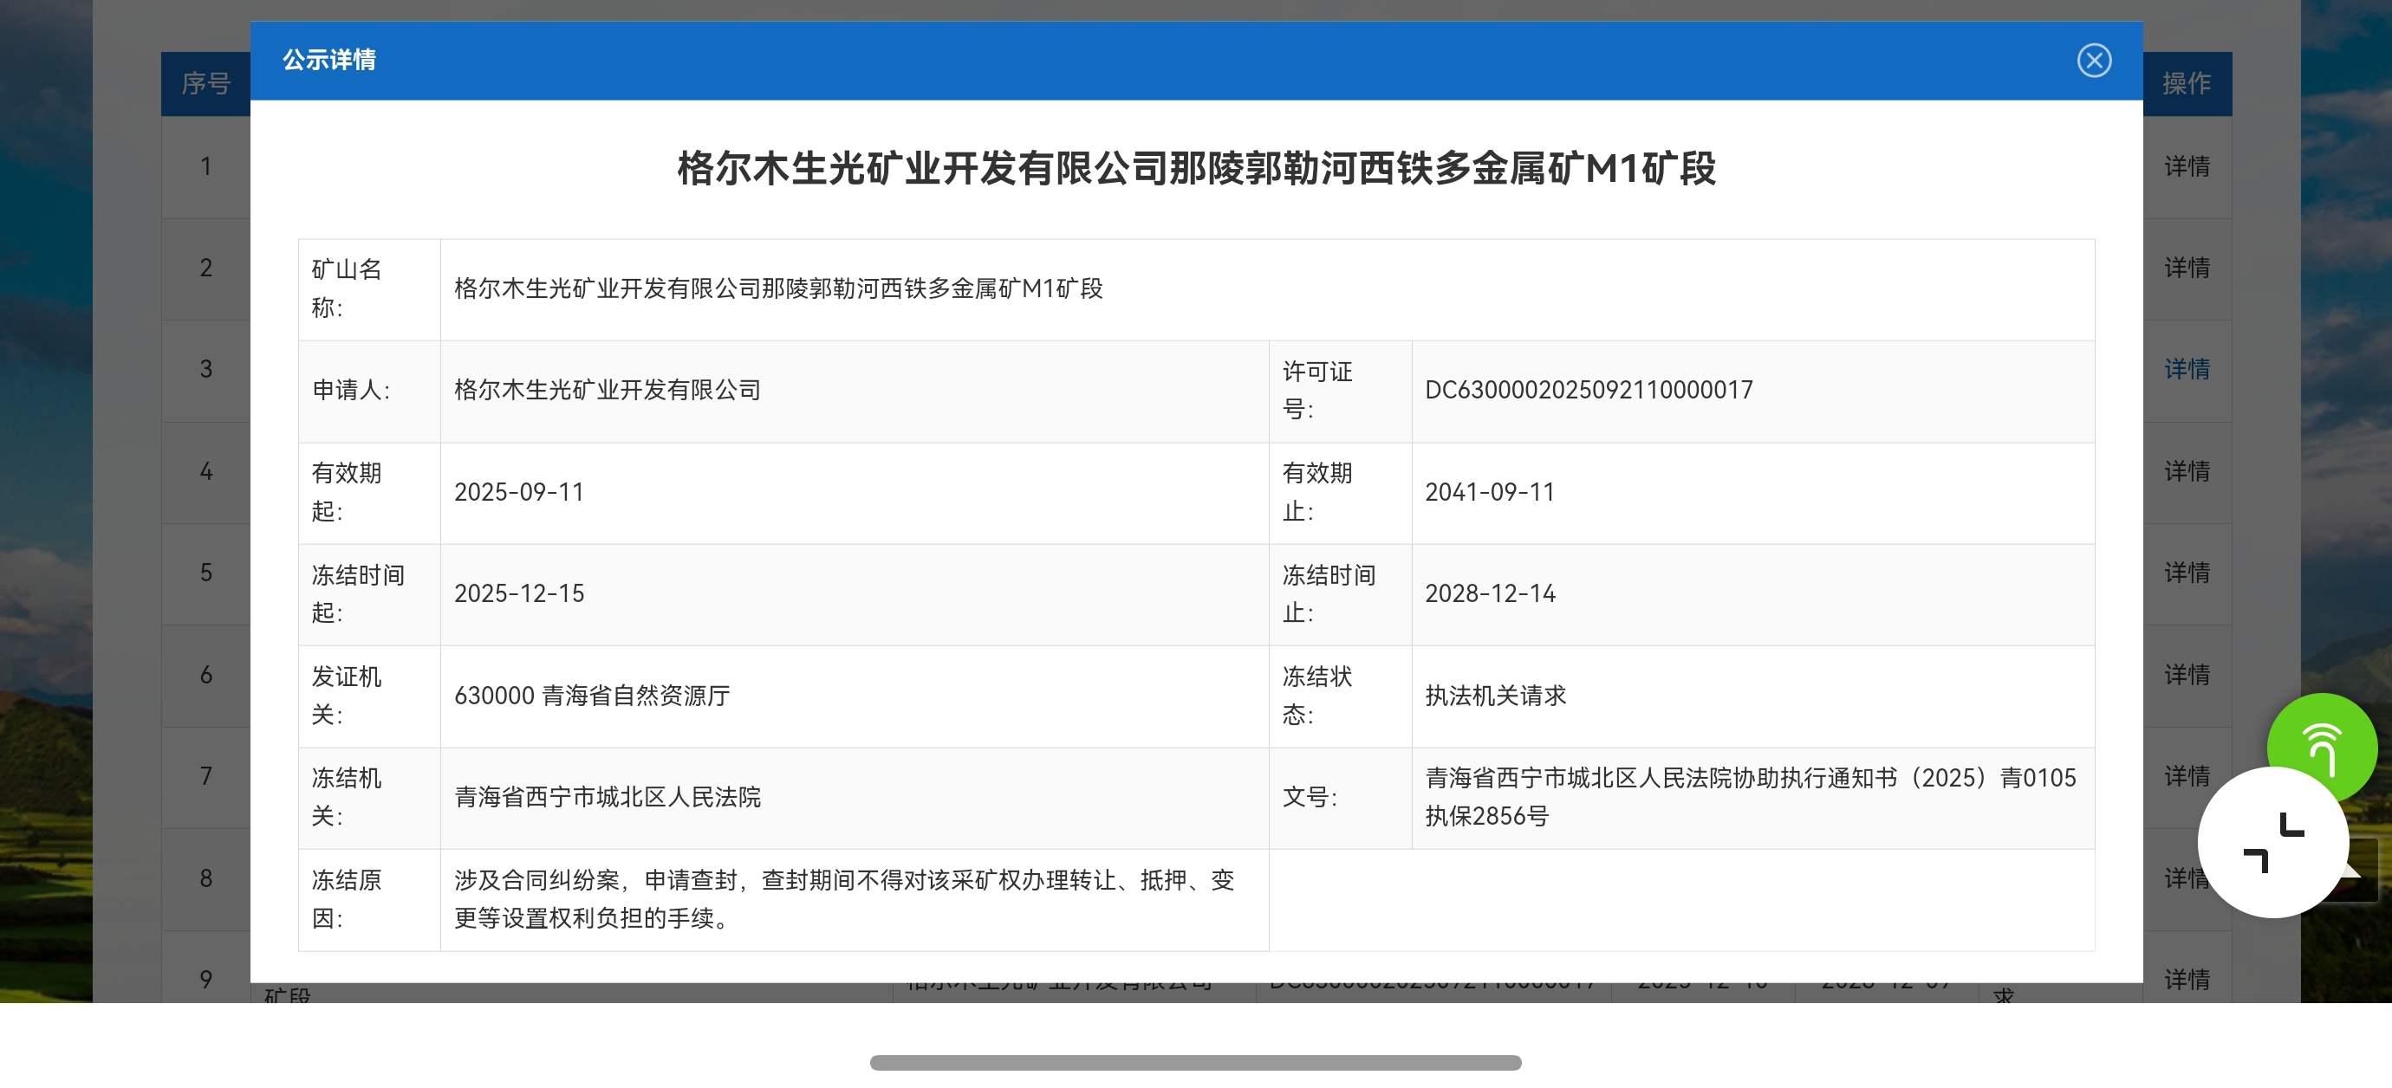Open 详情 link for row 6

pyautogui.click(x=2187, y=675)
